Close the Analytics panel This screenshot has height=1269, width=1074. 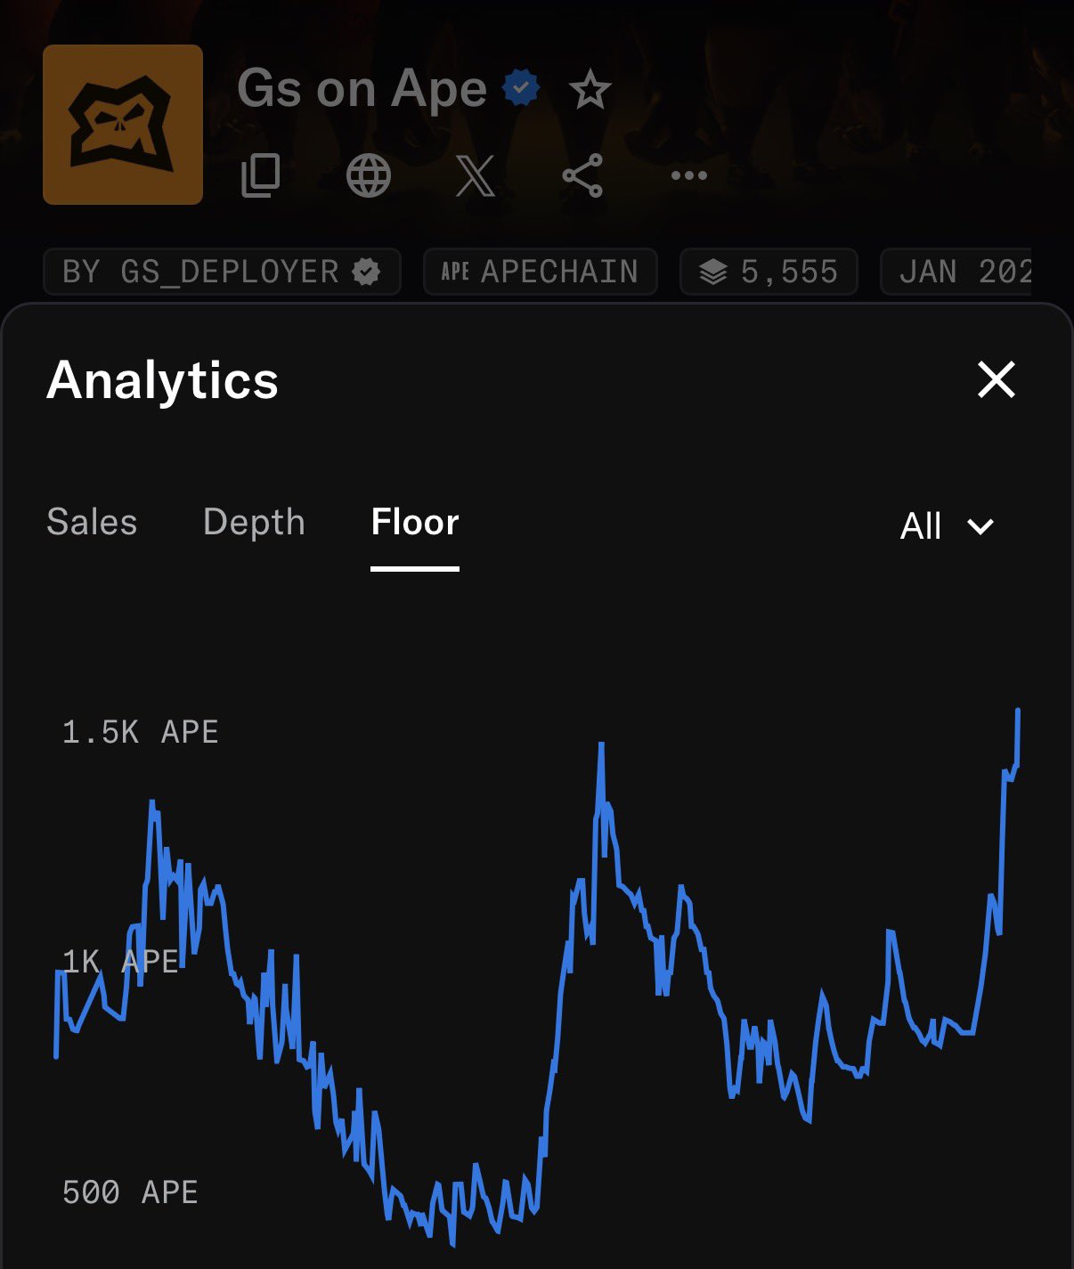pos(996,380)
